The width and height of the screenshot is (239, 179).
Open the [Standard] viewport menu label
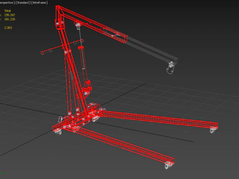[23, 2]
